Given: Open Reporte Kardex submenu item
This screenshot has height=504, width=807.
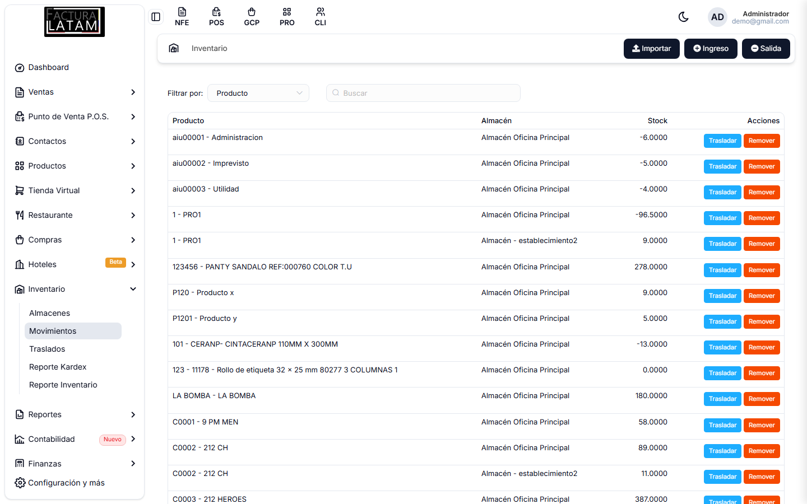Looking at the screenshot, I should point(73,367).
